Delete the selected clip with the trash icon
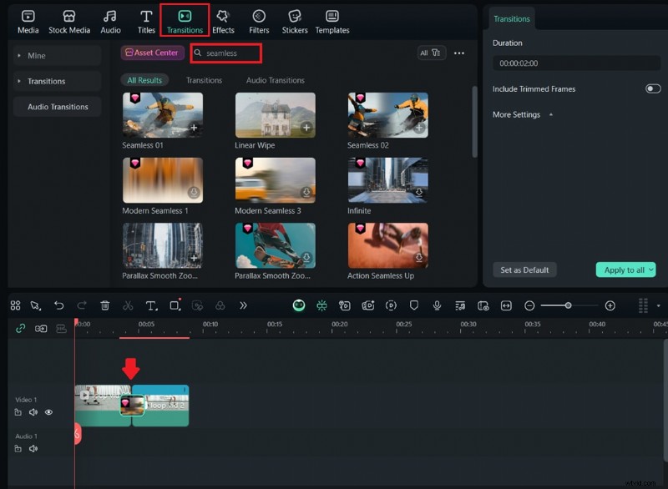 pos(105,305)
